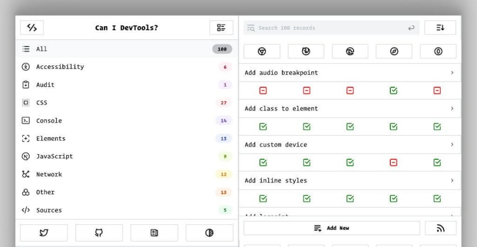Click the 12 count badge for Network
The height and width of the screenshot is (247, 477).
223,175
